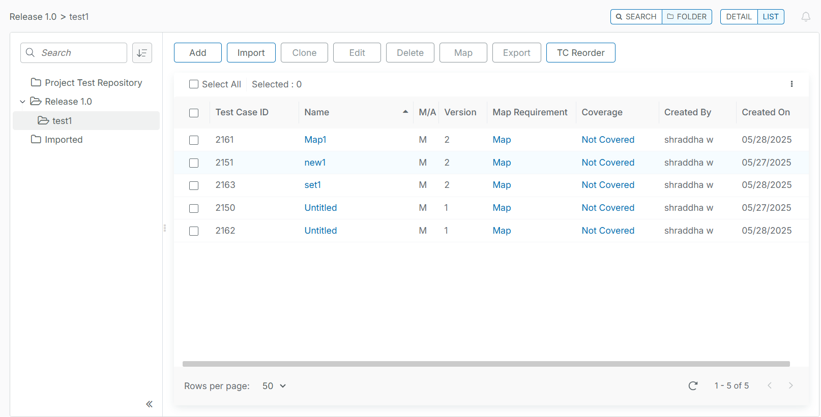
Task: Go to next page arrow
Action: click(790, 386)
